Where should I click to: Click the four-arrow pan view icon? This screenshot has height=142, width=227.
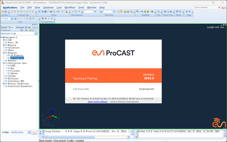click(59, 12)
